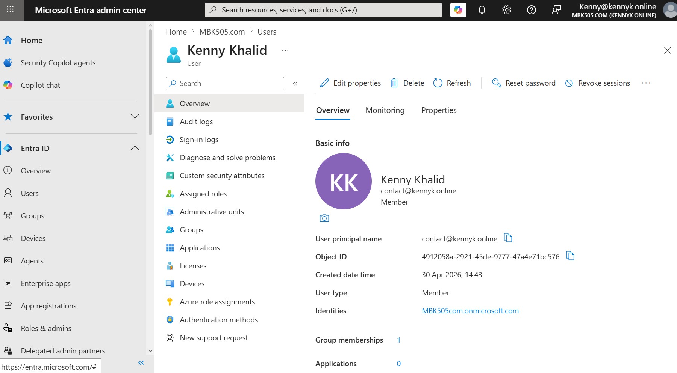The image size is (677, 373).
Task: Go to Home breadcrumb
Action: 176,32
